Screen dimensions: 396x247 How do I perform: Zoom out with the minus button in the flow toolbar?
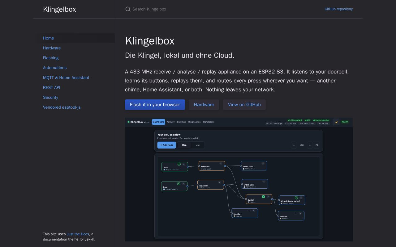coord(294,145)
